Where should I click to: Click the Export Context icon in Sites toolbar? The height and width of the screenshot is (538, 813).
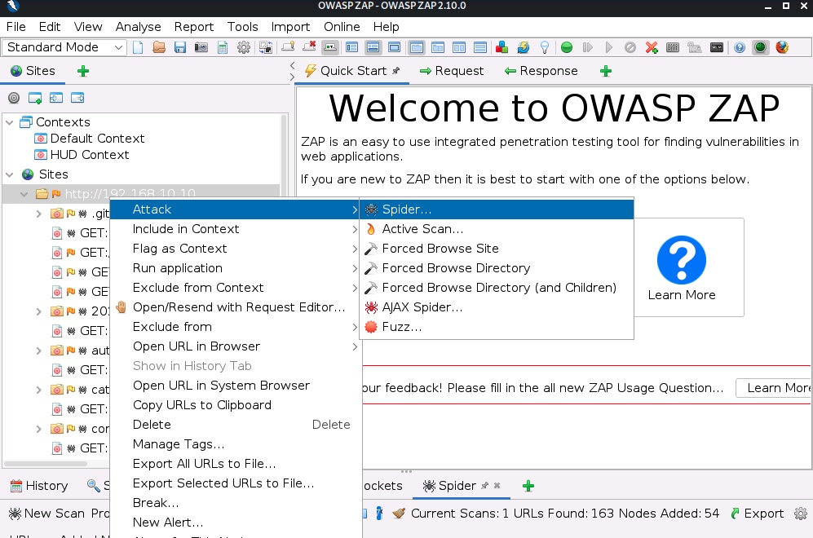tap(77, 98)
